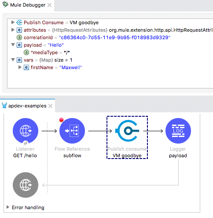Close the apdev-examples tab

pos(51,106)
